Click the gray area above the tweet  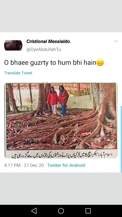61,16
